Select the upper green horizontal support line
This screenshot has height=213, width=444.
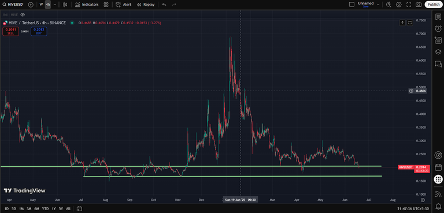click(191, 166)
